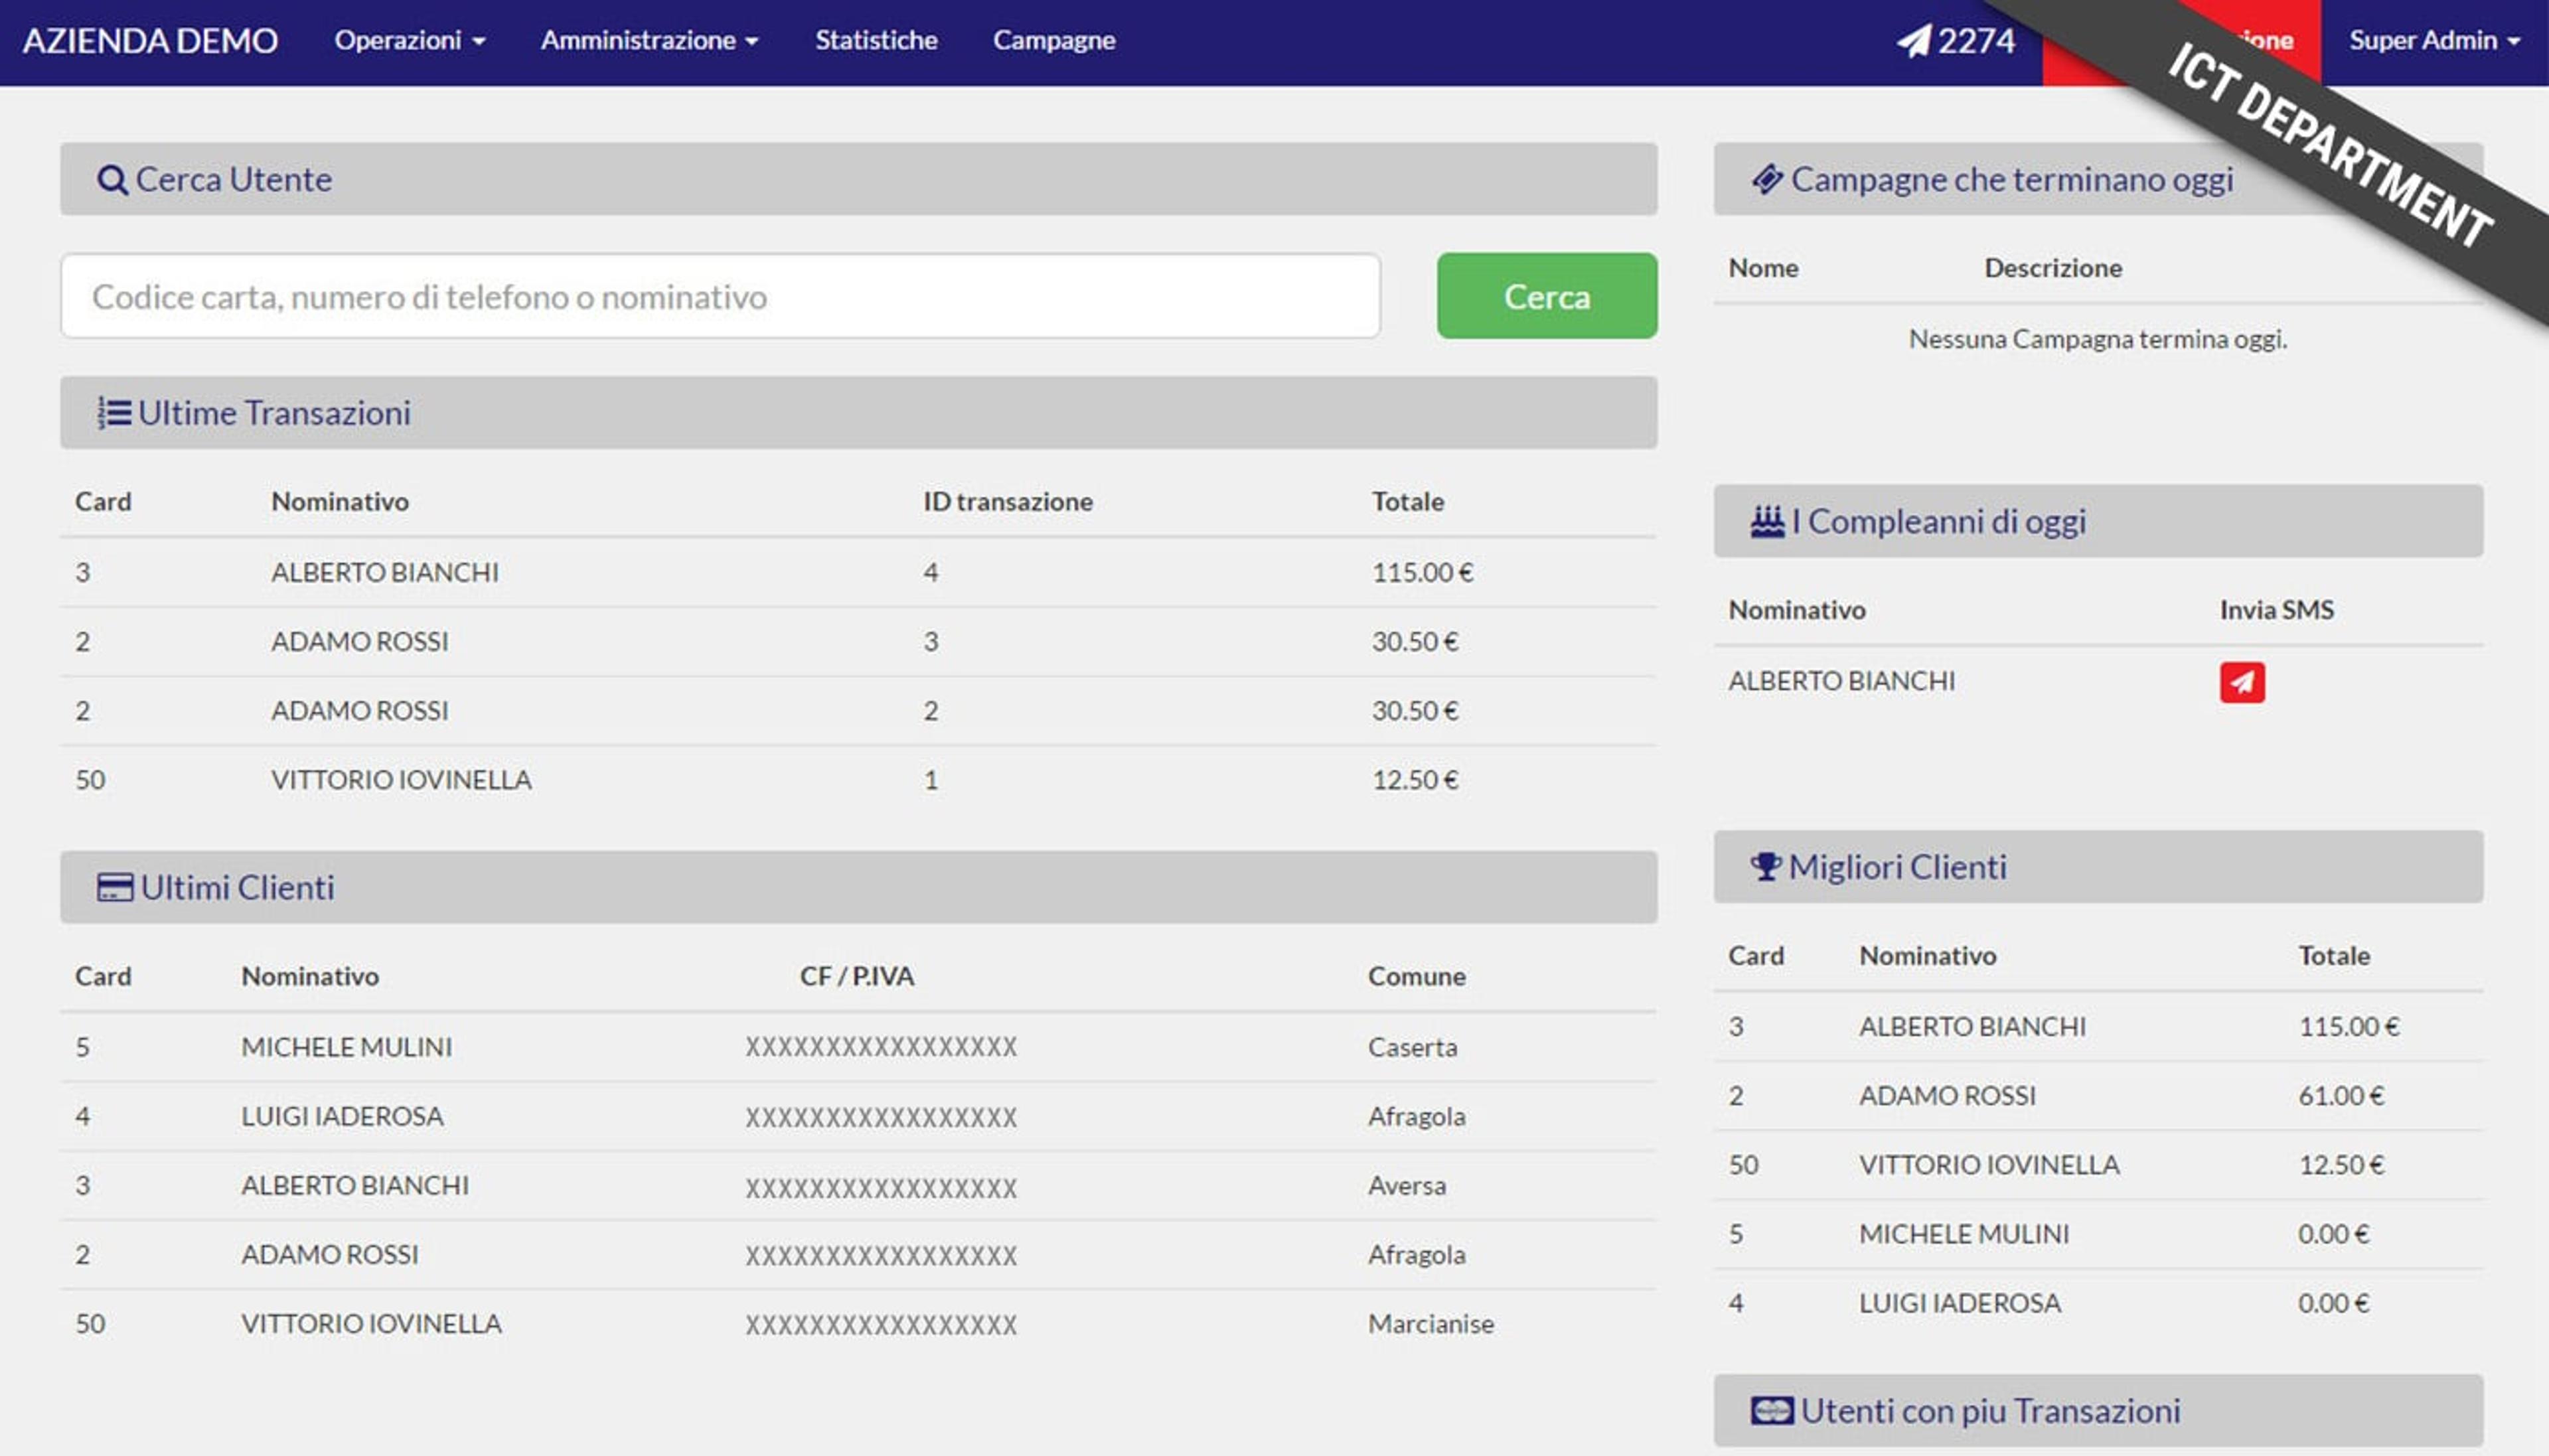Focus the Codice carta search field
The image size is (2549, 1456).
pyautogui.click(x=720, y=296)
